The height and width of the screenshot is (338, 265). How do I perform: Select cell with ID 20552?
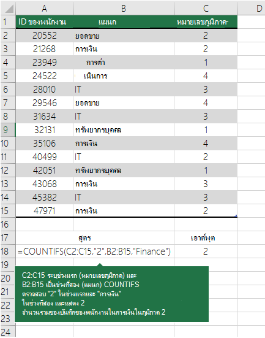[44, 36]
